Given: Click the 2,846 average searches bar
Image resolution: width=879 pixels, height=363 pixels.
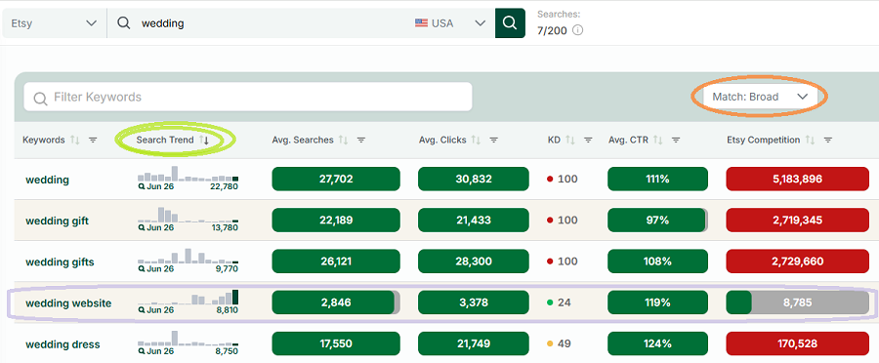Looking at the screenshot, I should coord(336,302).
